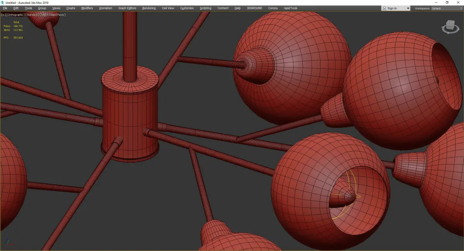This screenshot has height=251, width=464.
Task: Expand the Sign In dropdown arrow
Action: point(408,8)
